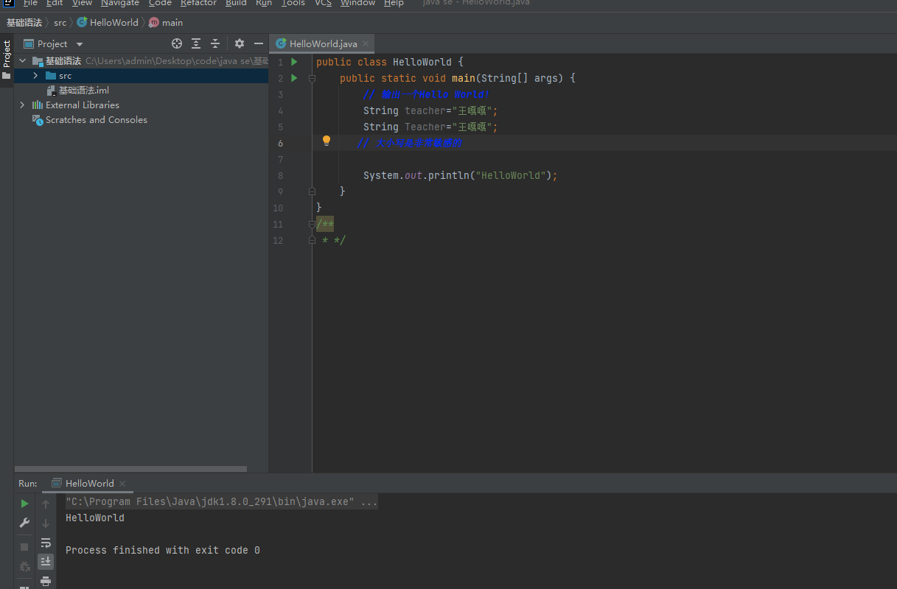This screenshot has width=897, height=589.
Task: Expand External Libraries node
Action: click(22, 105)
